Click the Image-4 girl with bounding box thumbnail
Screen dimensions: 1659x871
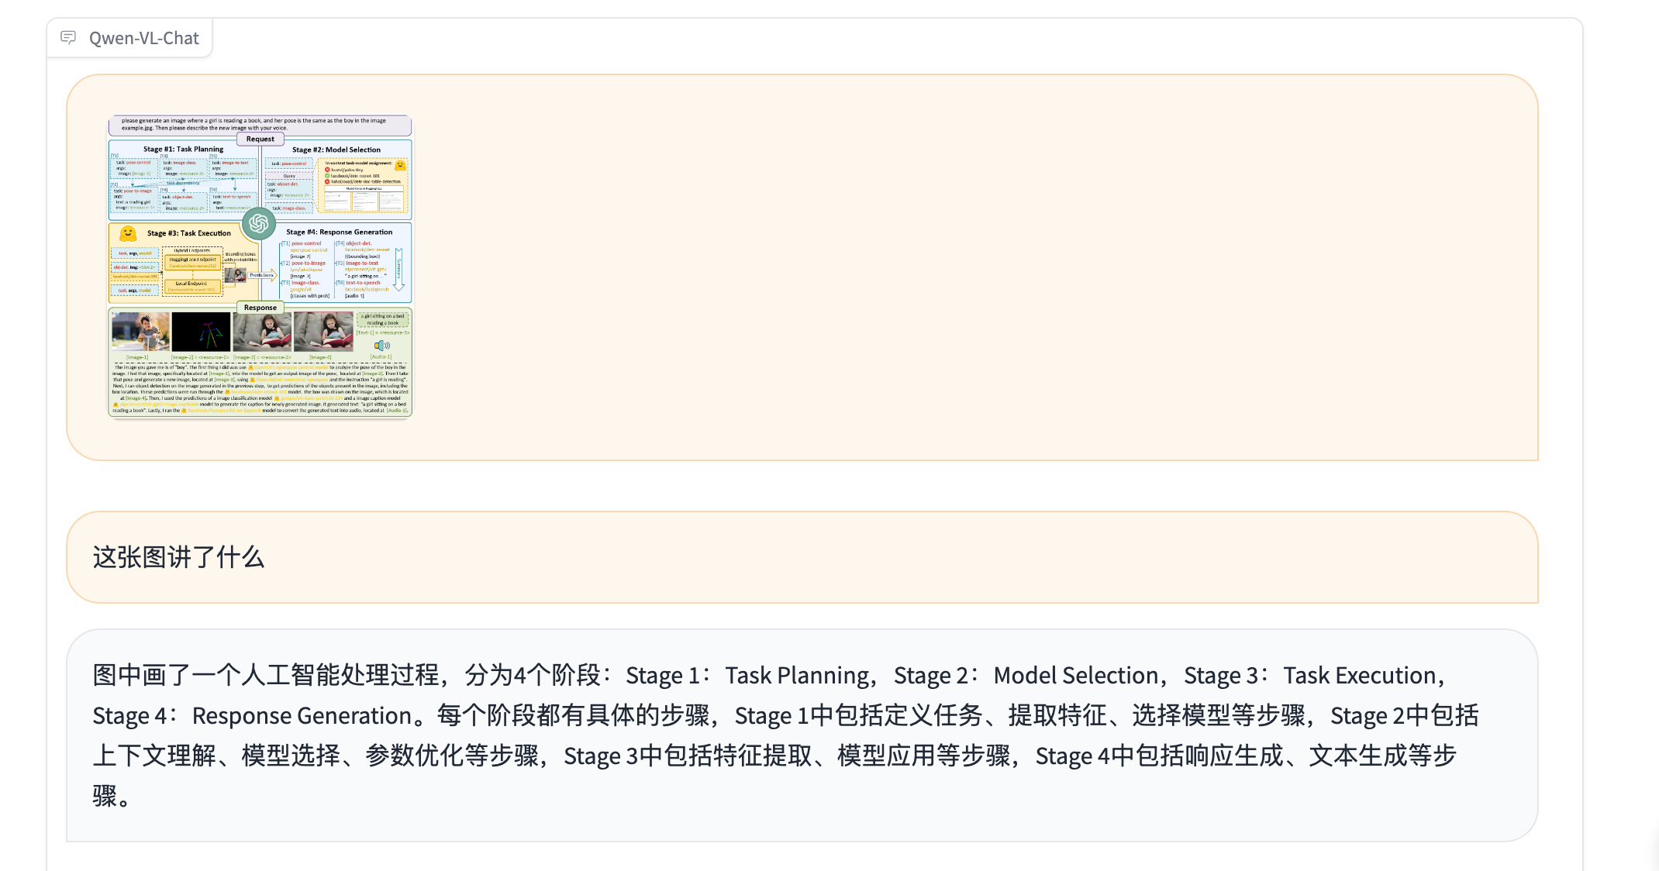click(323, 331)
